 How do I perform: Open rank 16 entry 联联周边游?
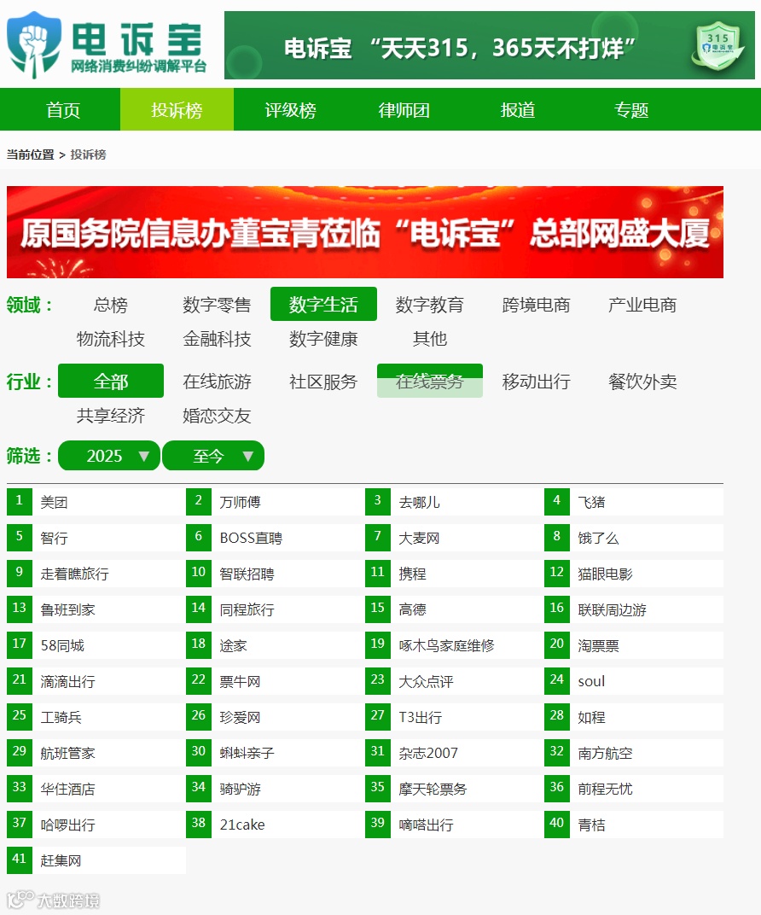[634, 609]
